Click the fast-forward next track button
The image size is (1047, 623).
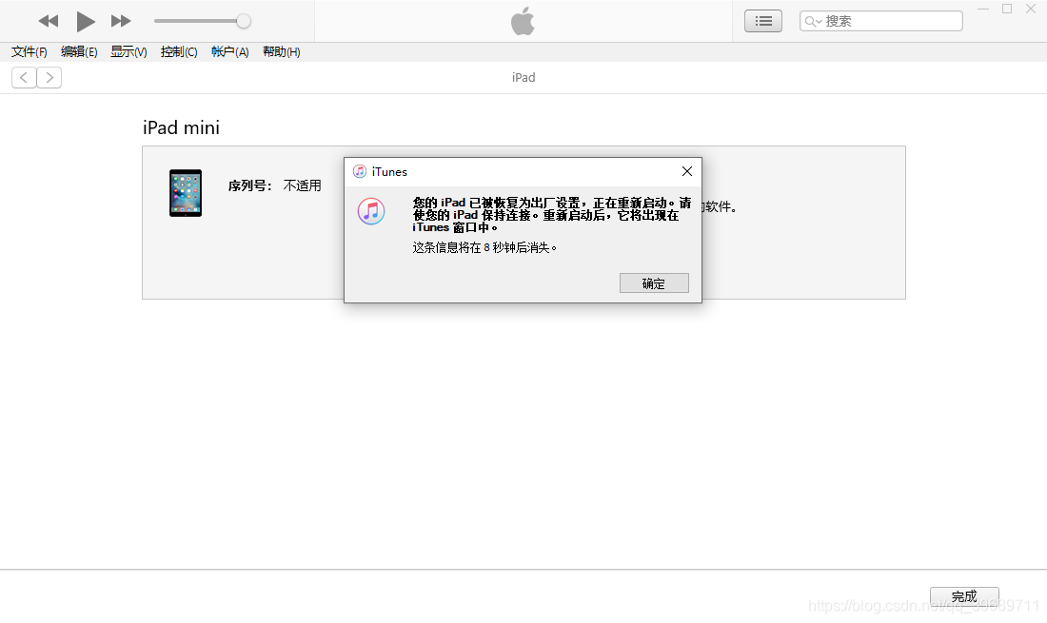pos(121,21)
